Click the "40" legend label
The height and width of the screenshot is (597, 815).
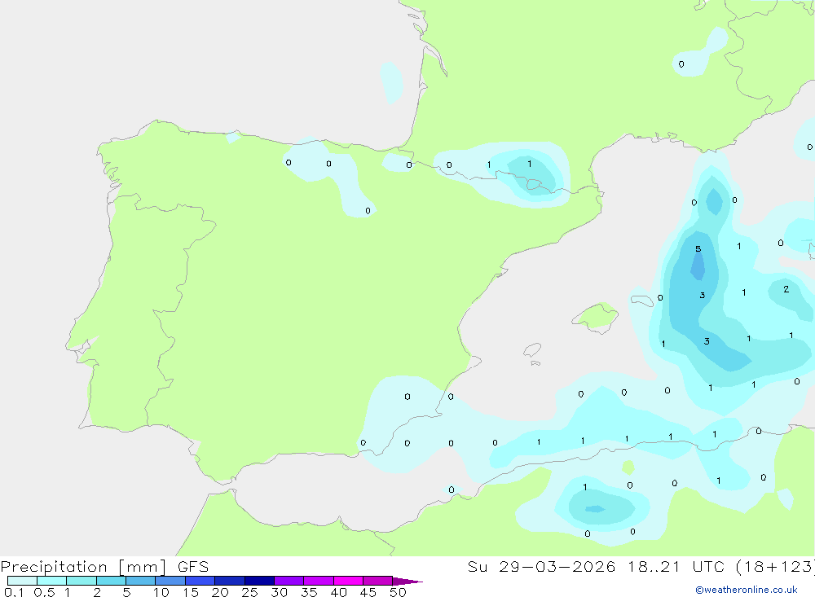[338, 592]
